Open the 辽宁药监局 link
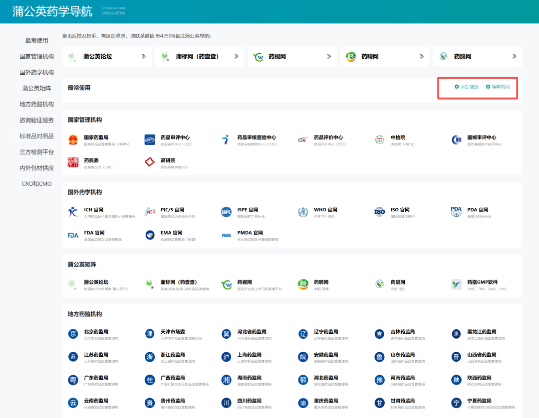The height and width of the screenshot is (418, 539). pyautogui.click(x=326, y=331)
